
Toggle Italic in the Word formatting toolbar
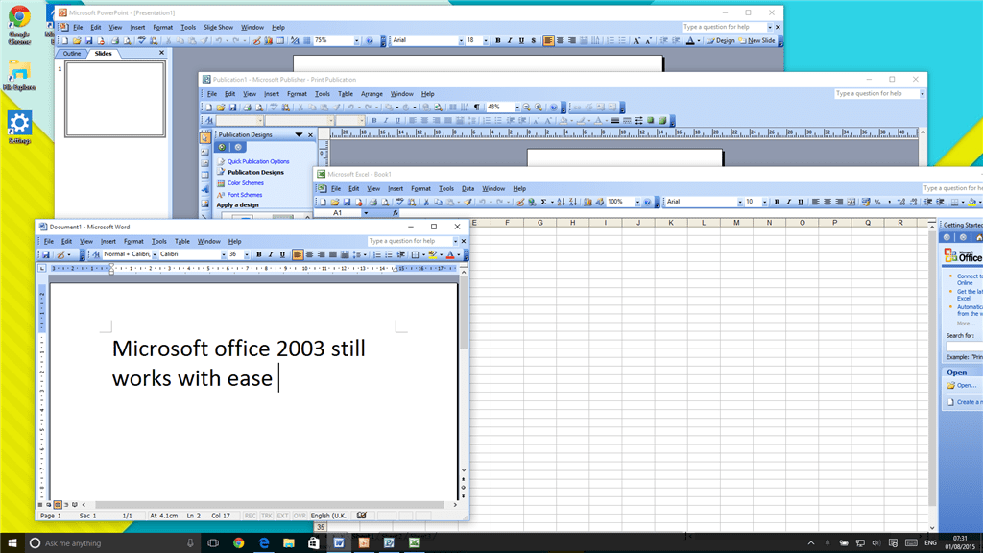(271, 254)
